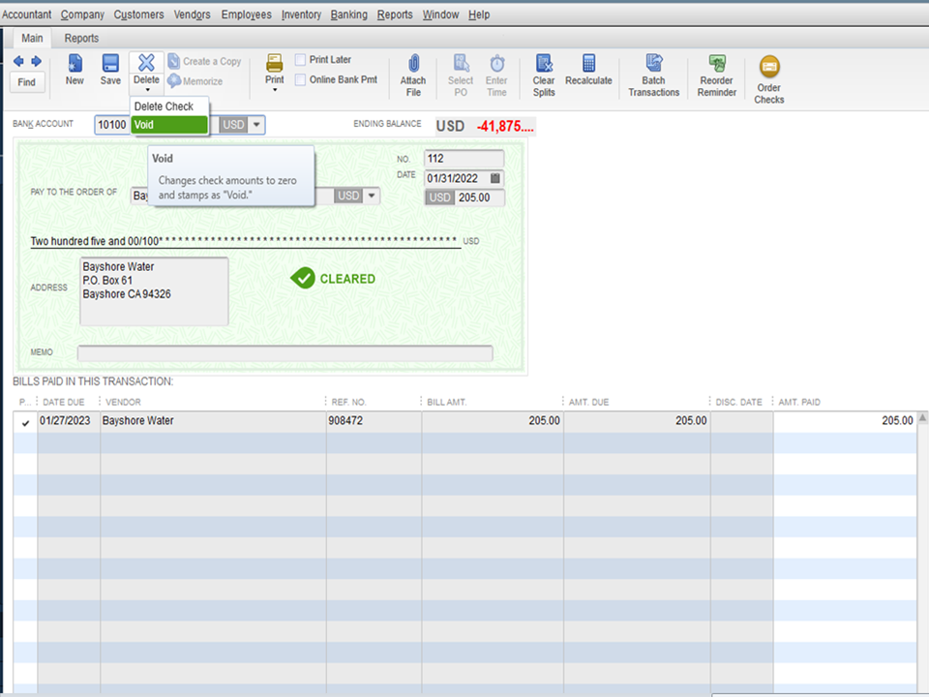Click the AMT. PAID column header
This screenshot has width=929, height=697.
click(799, 402)
